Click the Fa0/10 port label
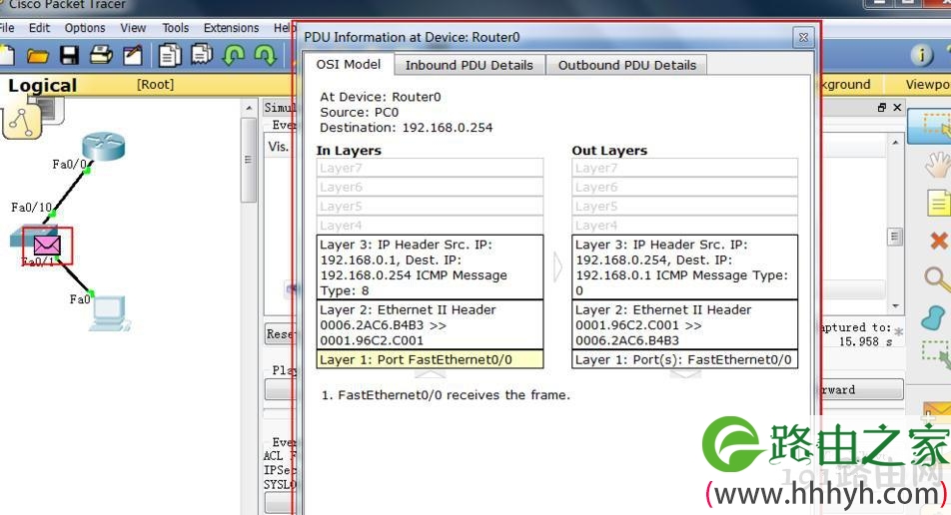 coord(32,208)
